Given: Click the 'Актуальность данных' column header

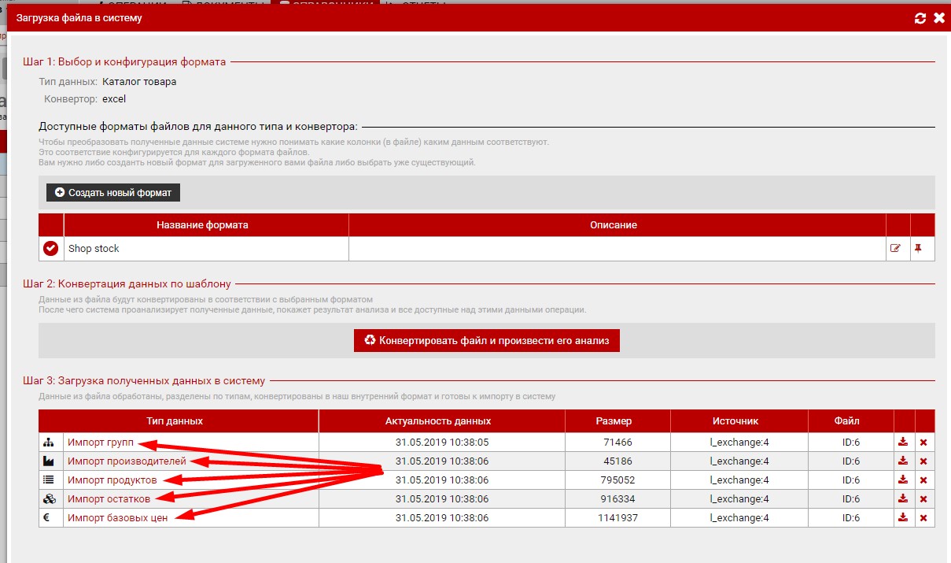Looking at the screenshot, I should (441, 421).
